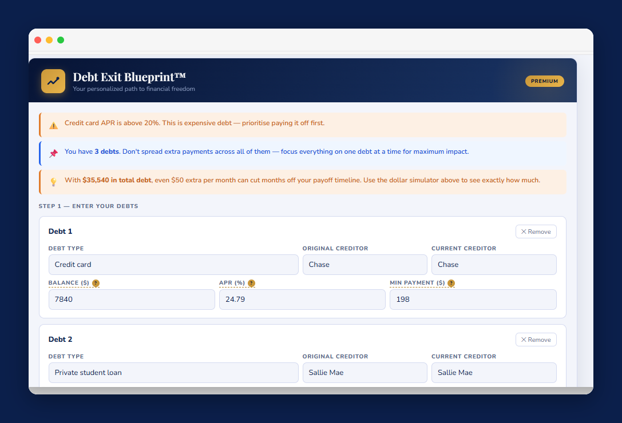622x423 pixels.
Task: Click the PREMIUM badge
Action: tap(544, 81)
